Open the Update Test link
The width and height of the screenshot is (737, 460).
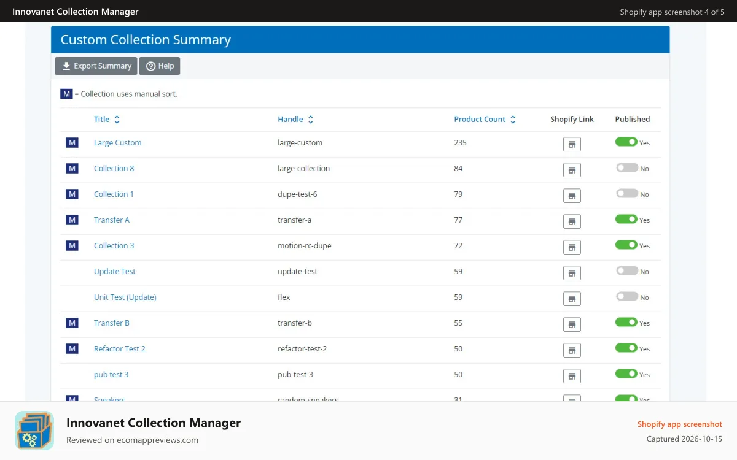(x=115, y=272)
